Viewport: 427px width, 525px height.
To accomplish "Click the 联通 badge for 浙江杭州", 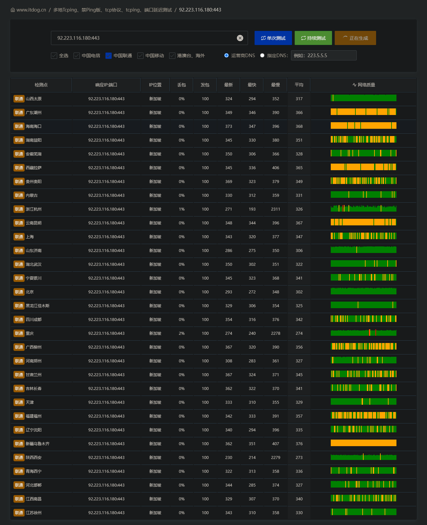I will [19, 209].
